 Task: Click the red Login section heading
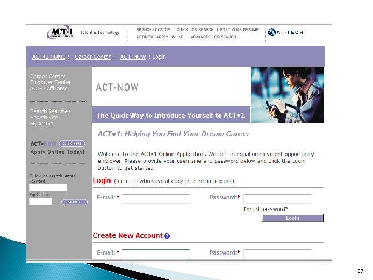pos(102,181)
